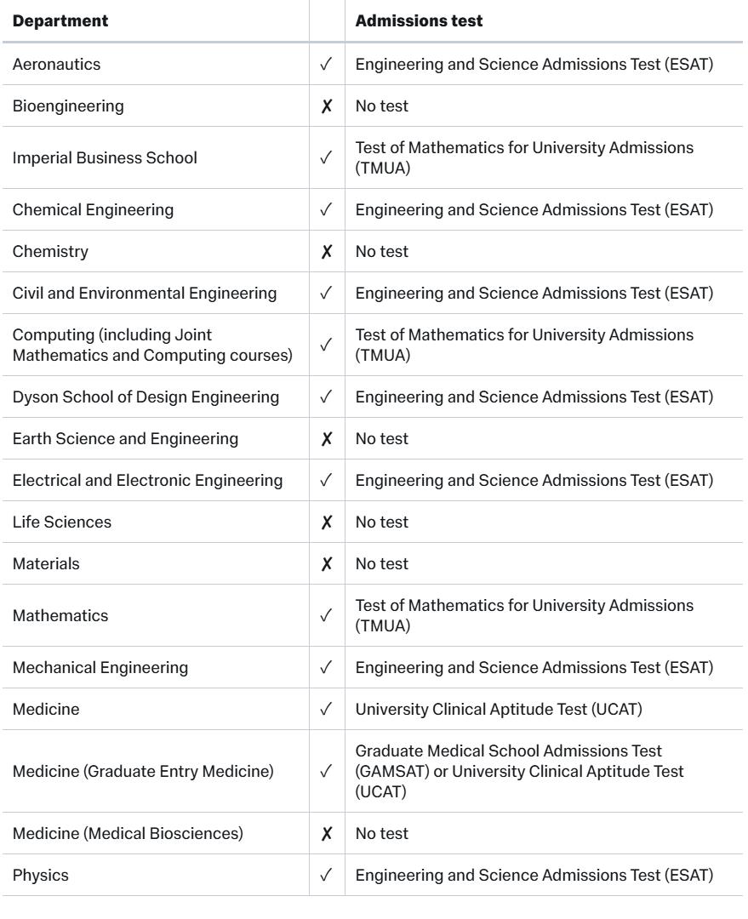Select the Department column header
This screenshot has height=919, width=748.
(x=60, y=21)
